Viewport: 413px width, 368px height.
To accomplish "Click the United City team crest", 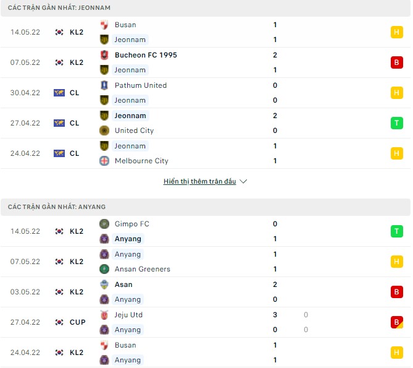I will 104,131.
